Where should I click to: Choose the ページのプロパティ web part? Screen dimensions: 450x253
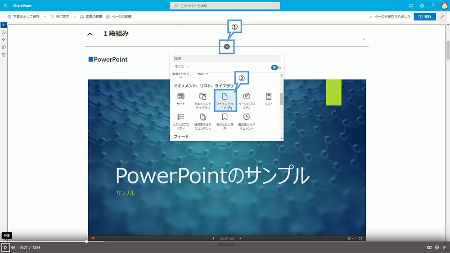coord(247,101)
